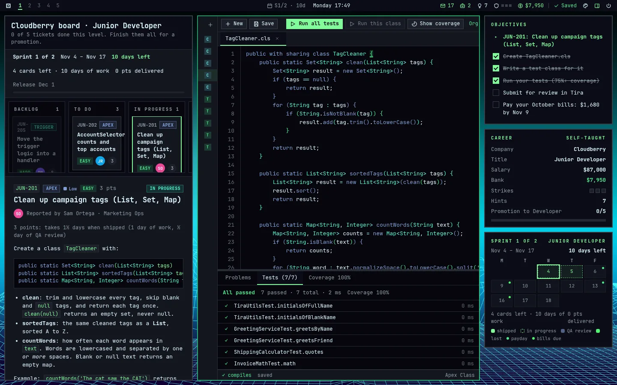
Task: Open the JUN-205 backlog trigger card
Action: 37,145
